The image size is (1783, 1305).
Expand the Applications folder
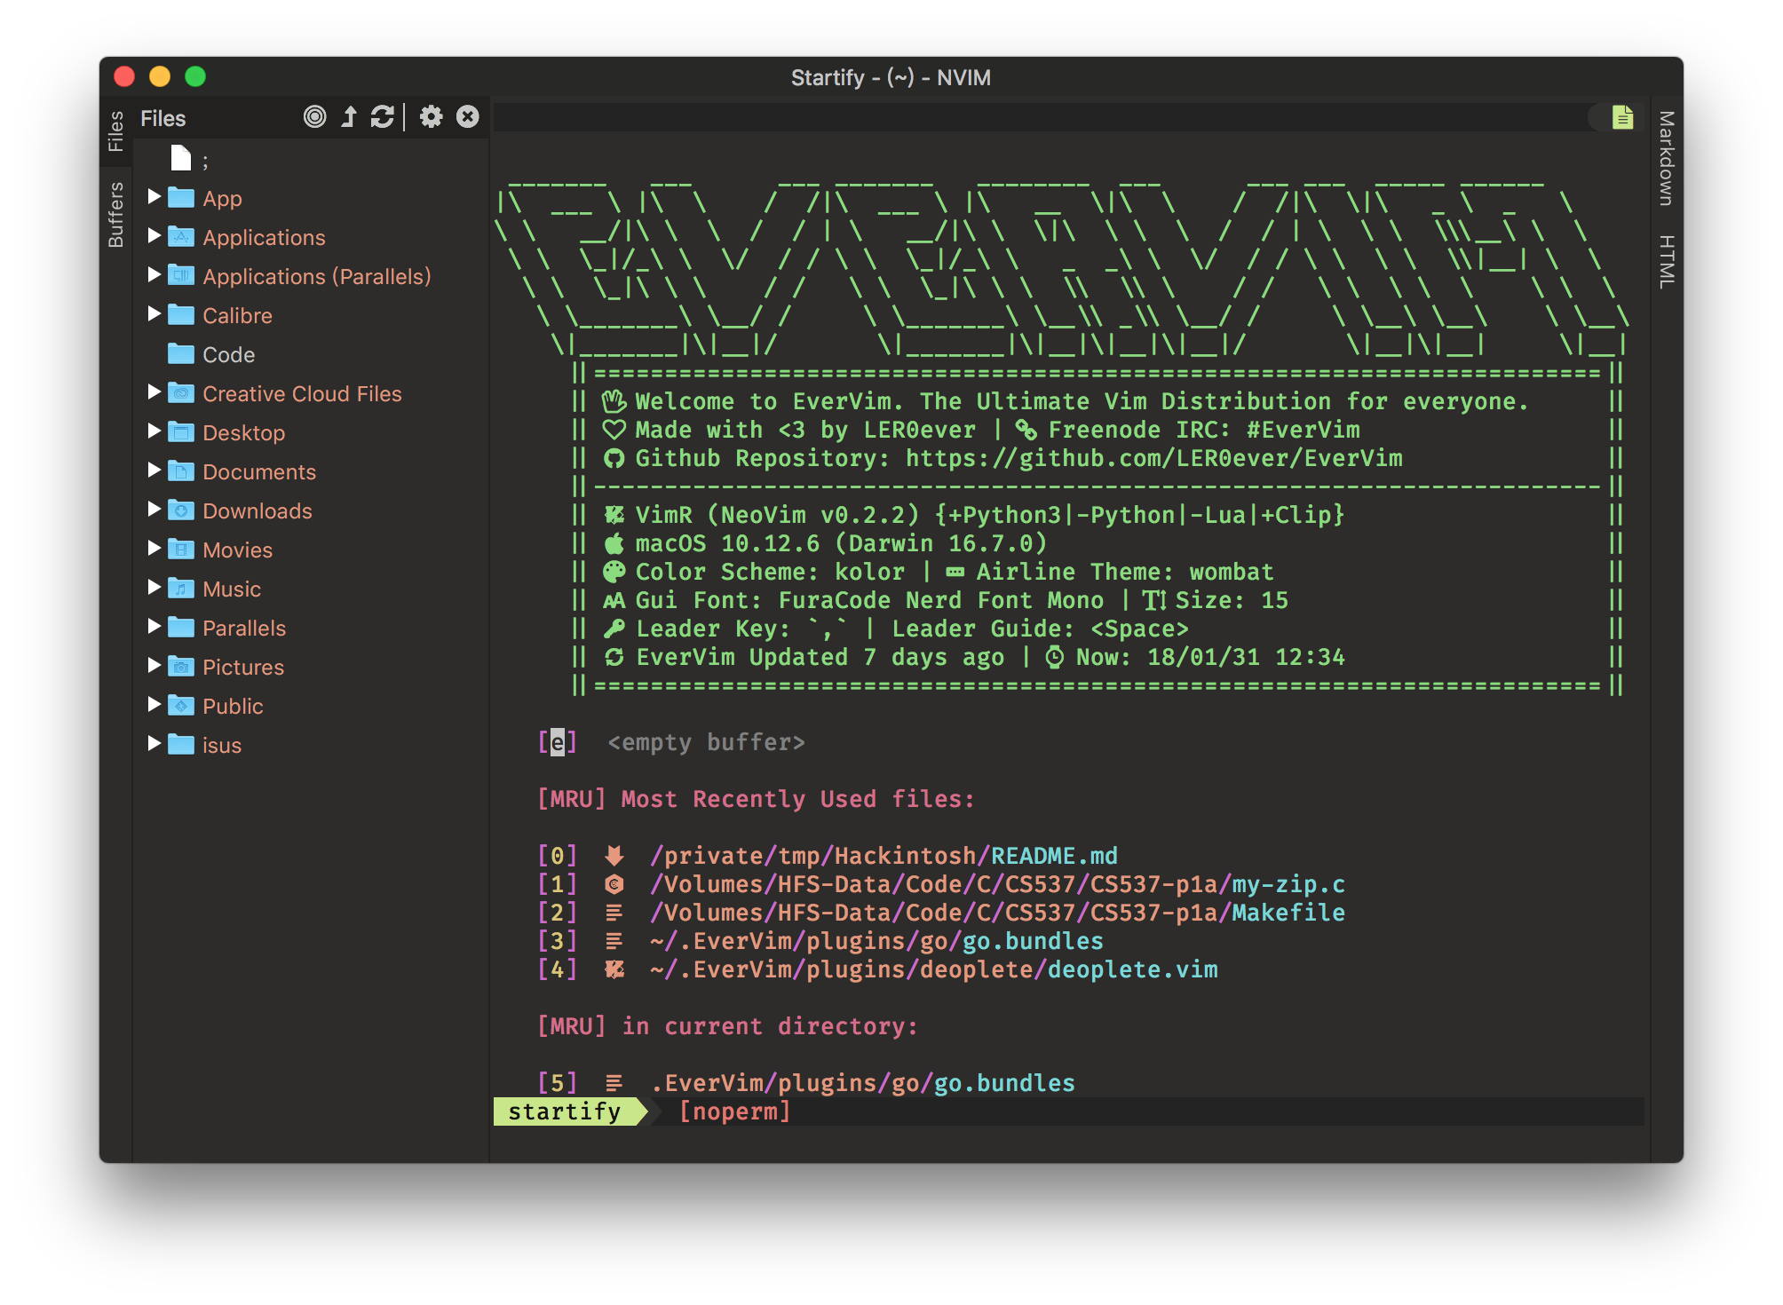point(155,235)
